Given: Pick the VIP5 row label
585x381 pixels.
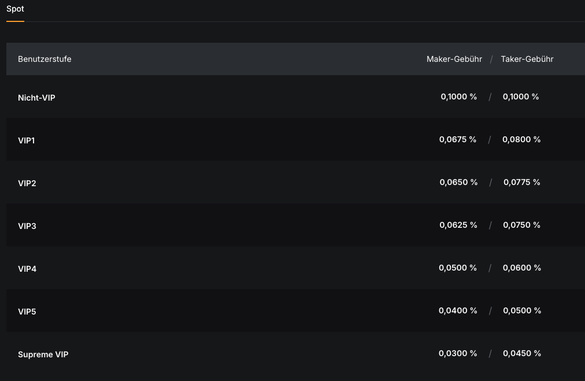Looking at the screenshot, I should click(x=27, y=312).
